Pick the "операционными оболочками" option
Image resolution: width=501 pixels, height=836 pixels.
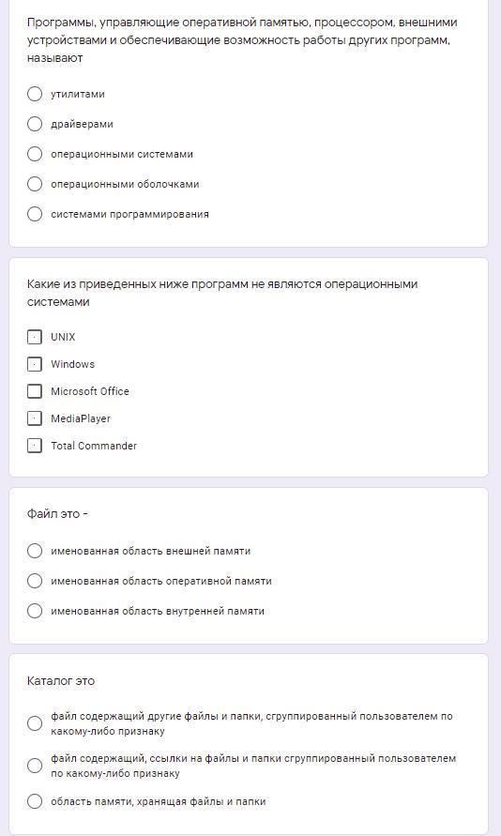click(x=35, y=184)
